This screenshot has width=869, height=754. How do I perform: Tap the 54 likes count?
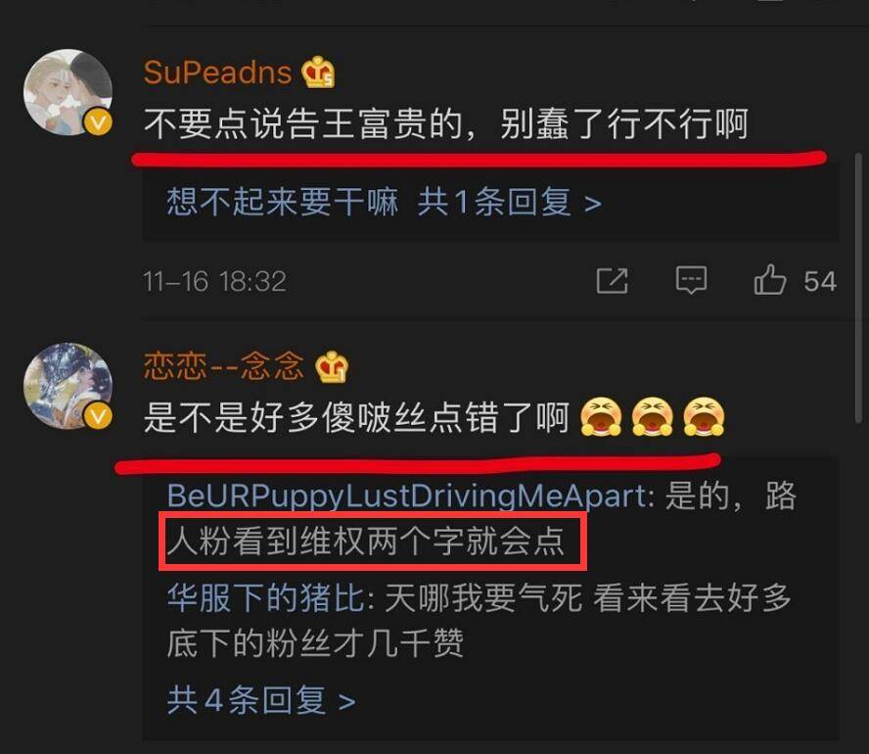click(x=820, y=281)
